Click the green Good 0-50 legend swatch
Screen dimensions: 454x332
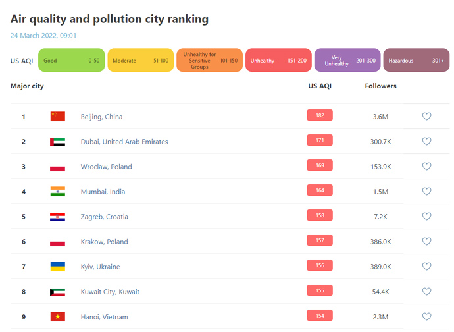click(x=71, y=61)
